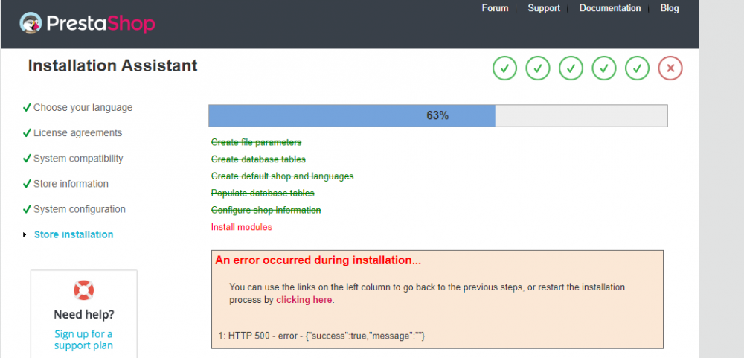The width and height of the screenshot is (744, 358).
Task: Visit the Blog header link
Action: click(669, 8)
